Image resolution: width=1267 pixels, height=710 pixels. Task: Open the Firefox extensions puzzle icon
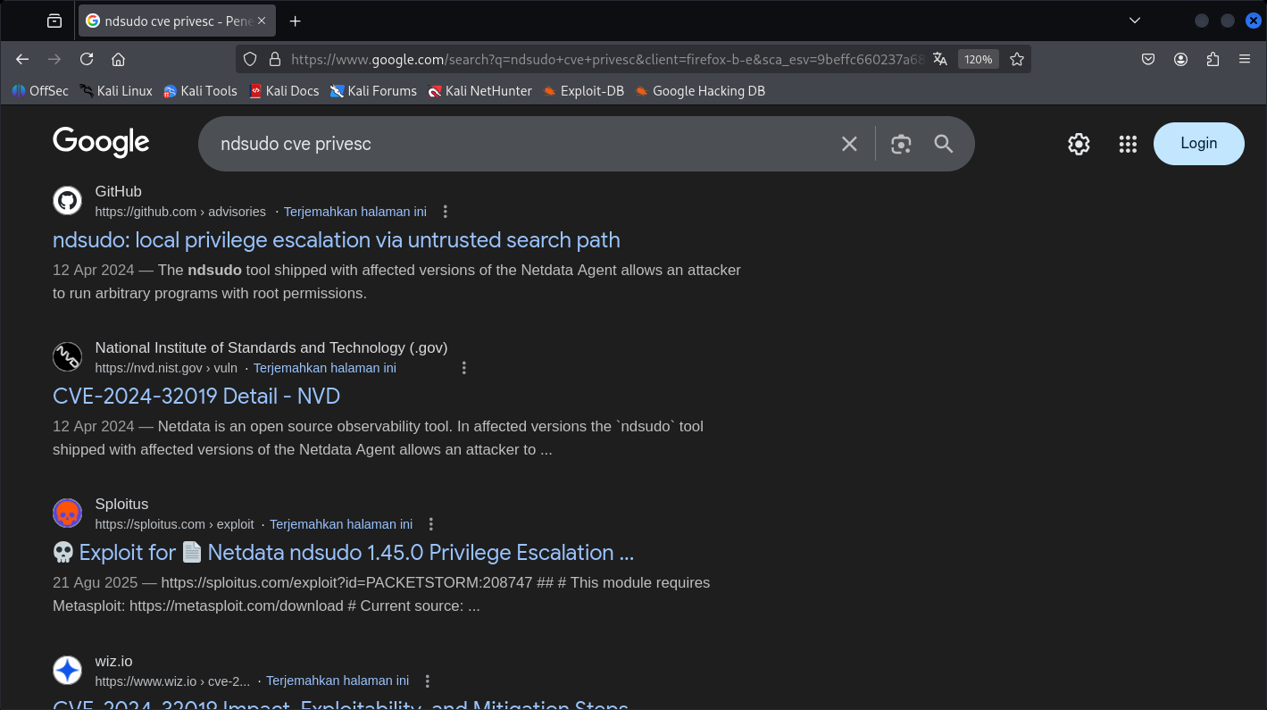pyautogui.click(x=1213, y=60)
